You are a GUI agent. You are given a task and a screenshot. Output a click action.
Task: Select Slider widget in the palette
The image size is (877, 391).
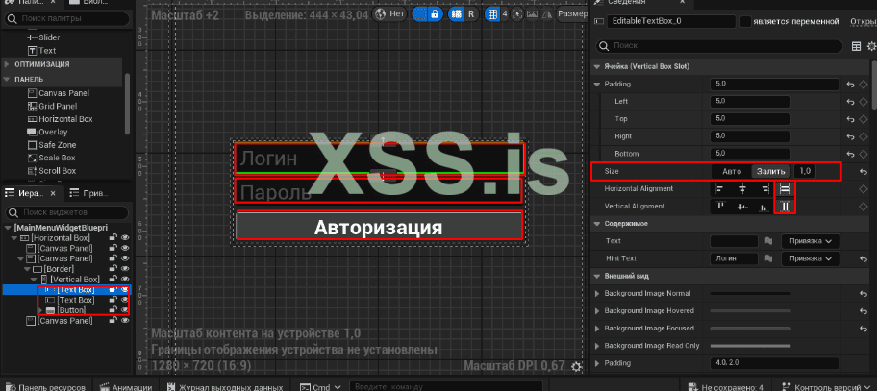click(x=49, y=37)
